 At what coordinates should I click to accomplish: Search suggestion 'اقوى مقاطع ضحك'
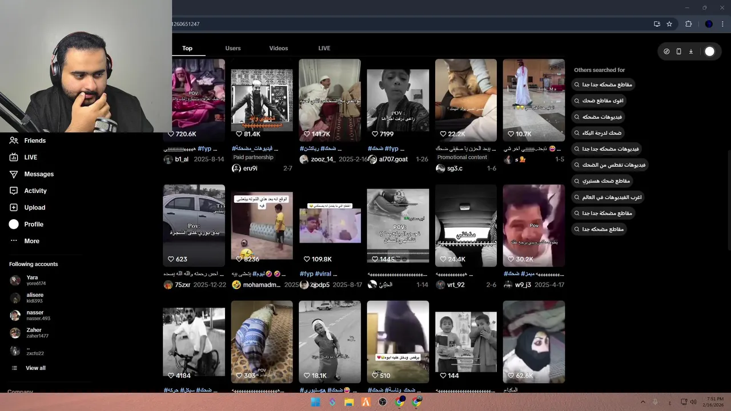tap(599, 100)
